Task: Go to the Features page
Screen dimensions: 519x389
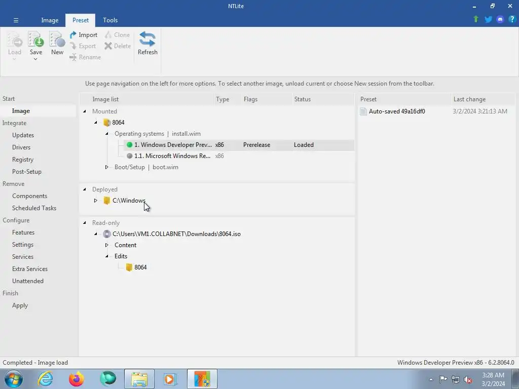Action: [23, 232]
